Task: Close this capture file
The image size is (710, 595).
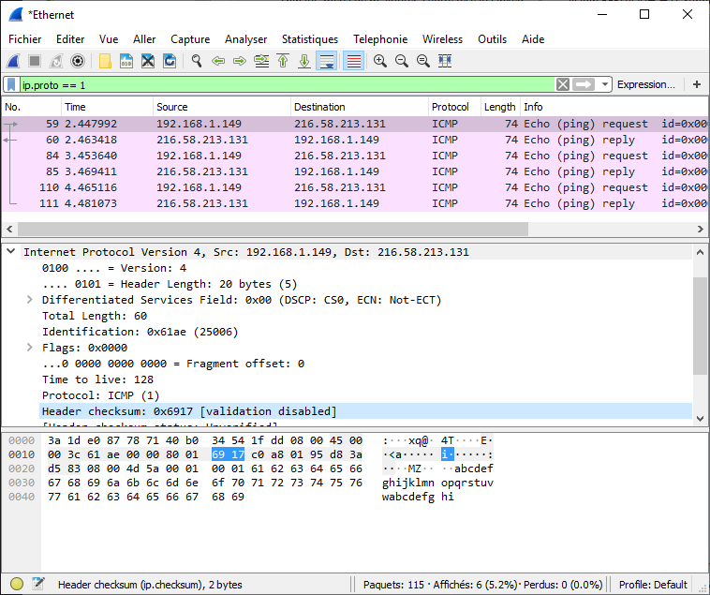Action: tap(148, 61)
